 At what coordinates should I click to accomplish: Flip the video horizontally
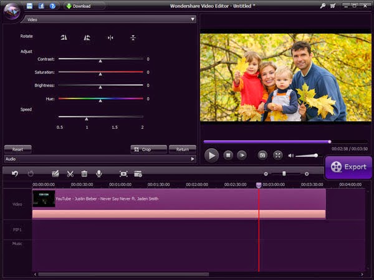(110, 37)
